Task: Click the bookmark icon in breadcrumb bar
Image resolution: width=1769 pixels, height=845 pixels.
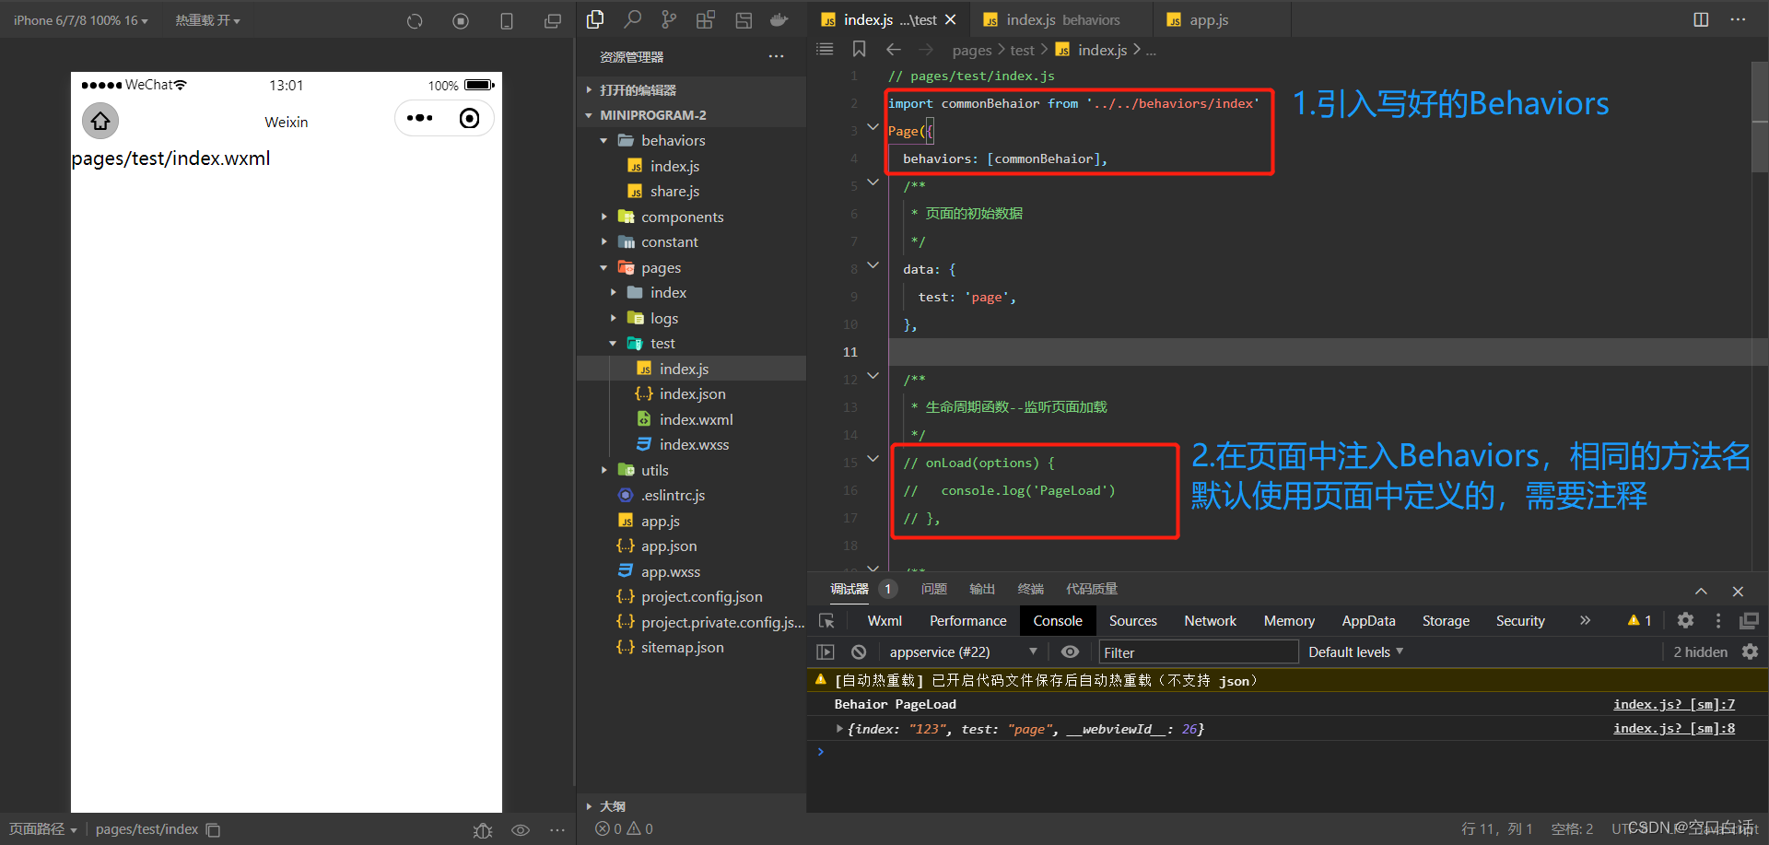Action: point(859,49)
